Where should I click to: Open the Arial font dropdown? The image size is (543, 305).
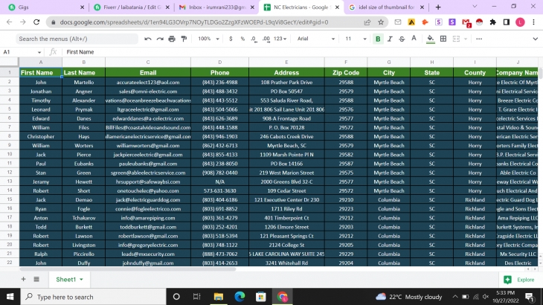(316, 39)
